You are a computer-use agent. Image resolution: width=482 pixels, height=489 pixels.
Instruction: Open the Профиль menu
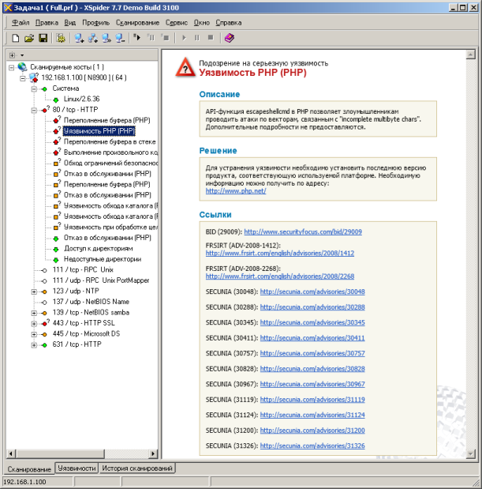(96, 23)
